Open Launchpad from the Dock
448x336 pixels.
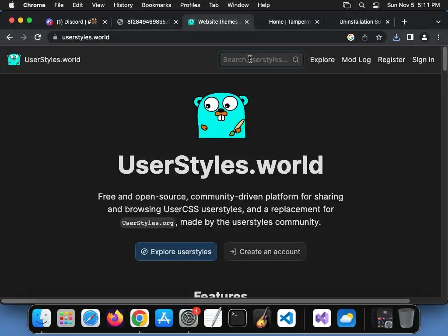[66, 318]
